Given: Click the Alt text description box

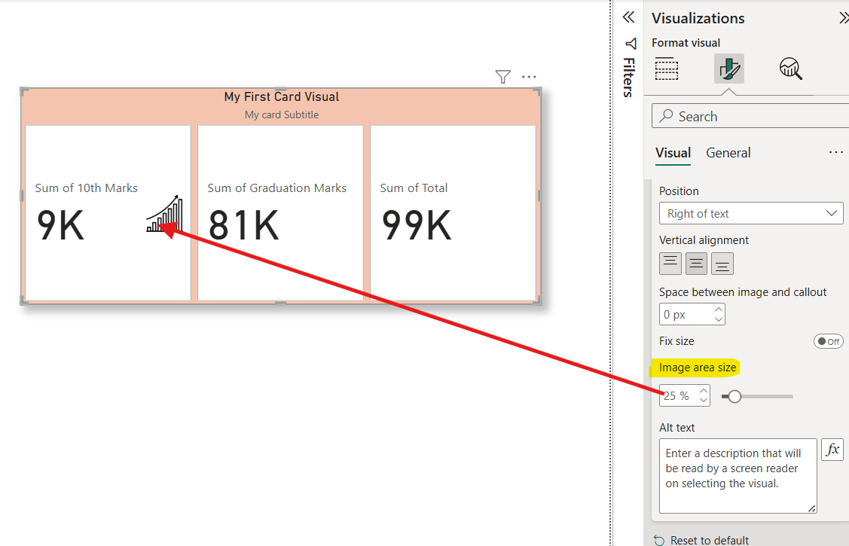Looking at the screenshot, I should click(736, 474).
